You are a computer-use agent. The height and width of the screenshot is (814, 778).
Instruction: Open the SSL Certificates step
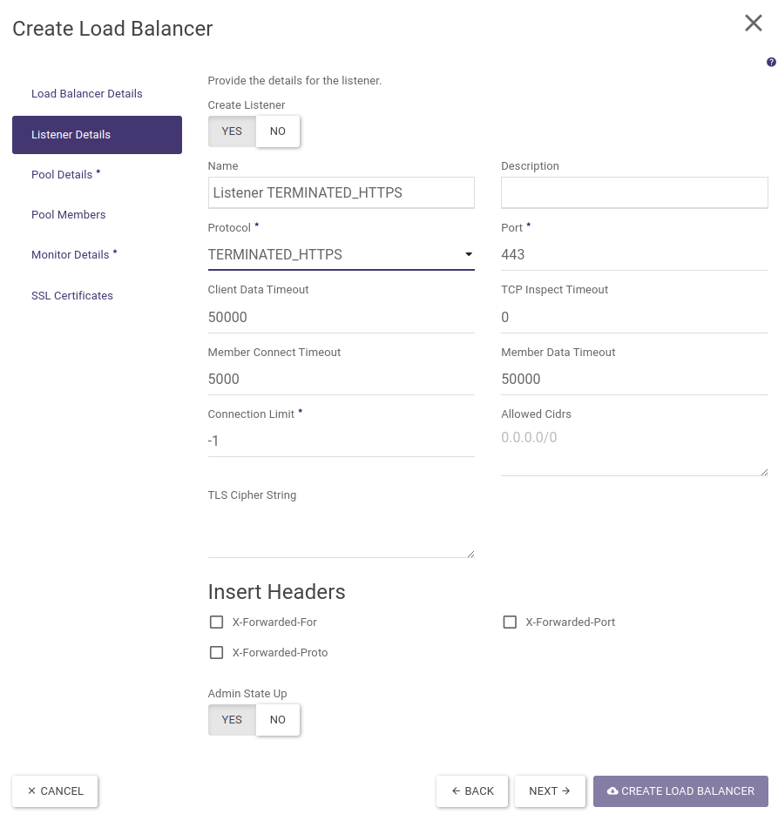click(x=72, y=296)
